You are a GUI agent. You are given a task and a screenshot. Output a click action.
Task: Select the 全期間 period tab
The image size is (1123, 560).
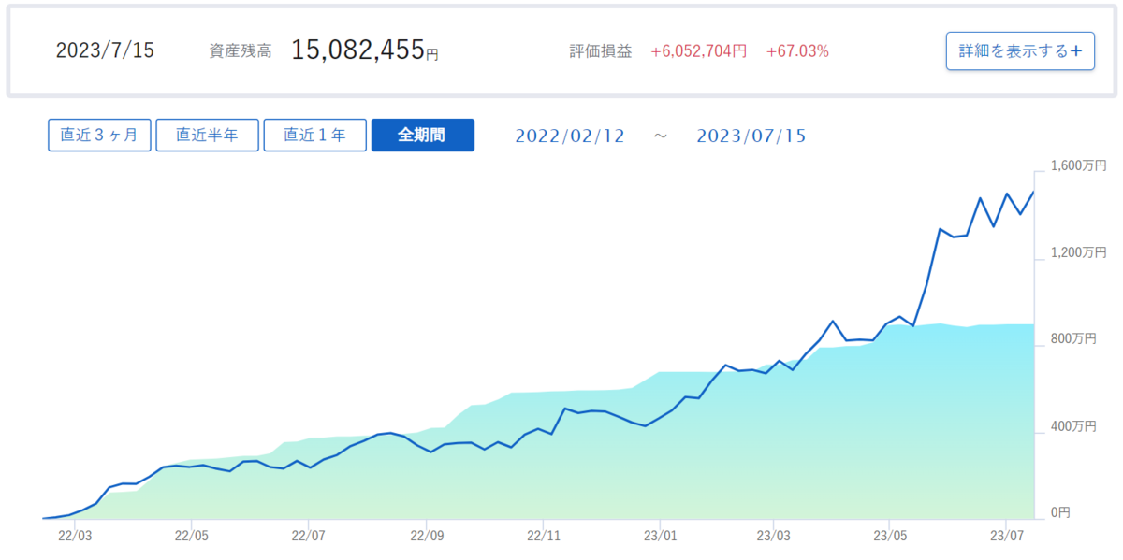(x=423, y=135)
